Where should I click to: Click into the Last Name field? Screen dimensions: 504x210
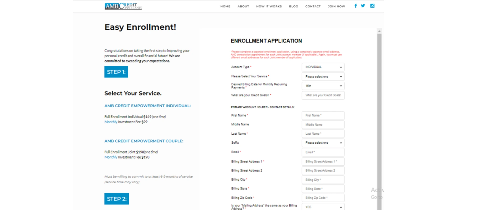pos(323,134)
